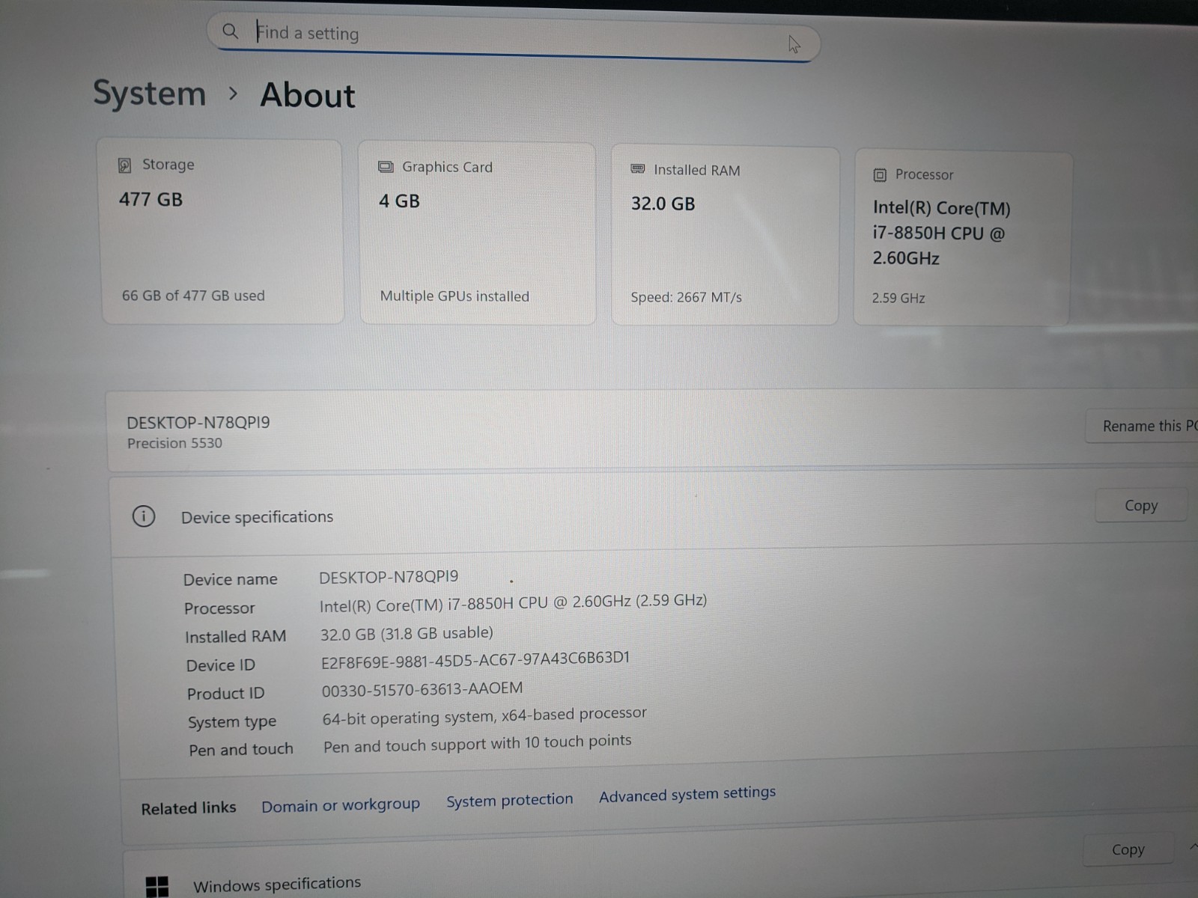The image size is (1198, 898).
Task: Click DESKTOP-N78QPI9 in the PC name banner
Action: [x=198, y=422]
